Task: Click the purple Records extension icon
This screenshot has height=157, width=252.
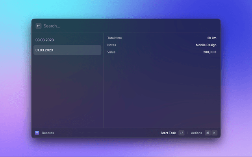Action: [37, 133]
